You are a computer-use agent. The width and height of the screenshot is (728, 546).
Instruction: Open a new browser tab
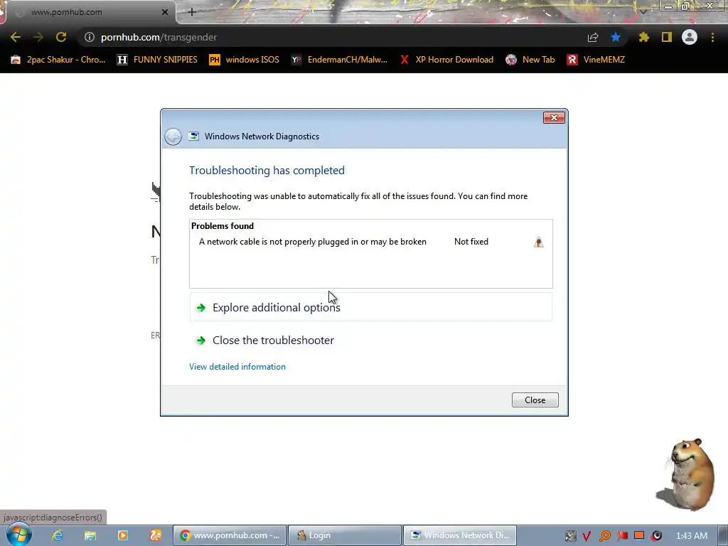click(192, 12)
